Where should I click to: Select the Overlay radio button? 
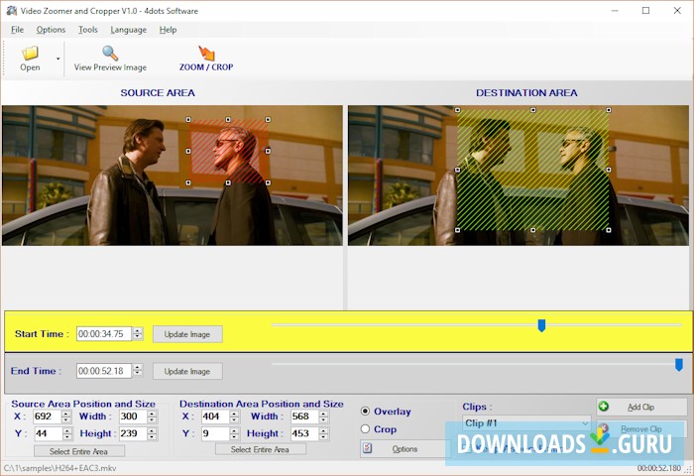coord(365,412)
